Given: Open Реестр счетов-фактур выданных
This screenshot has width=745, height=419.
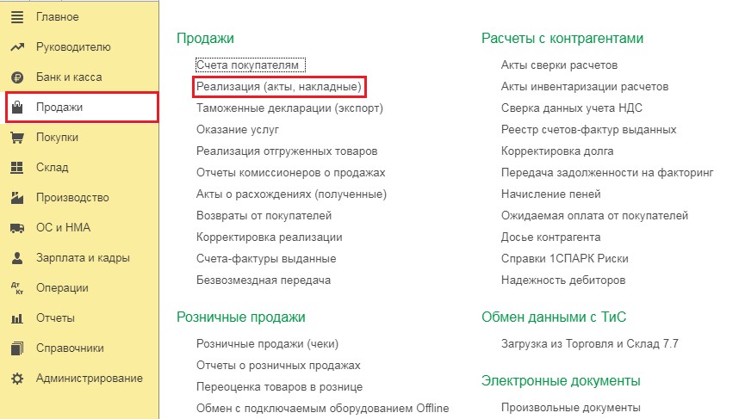Looking at the screenshot, I should tap(589, 130).
